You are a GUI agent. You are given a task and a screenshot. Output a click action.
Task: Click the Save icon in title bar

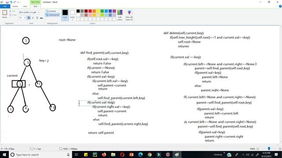pos(7,2)
